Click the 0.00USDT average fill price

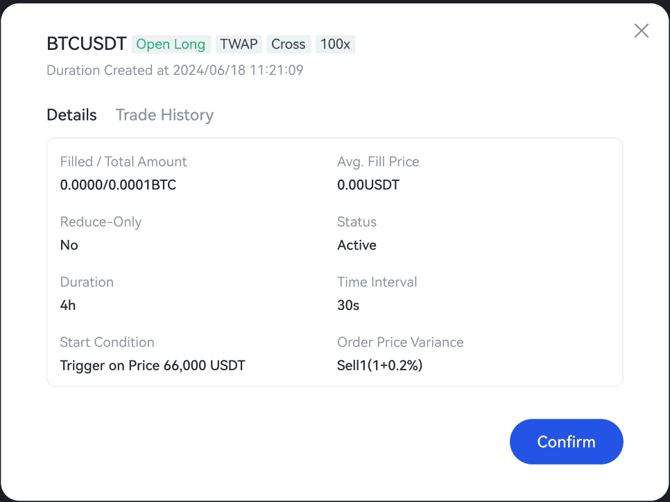[x=368, y=185]
